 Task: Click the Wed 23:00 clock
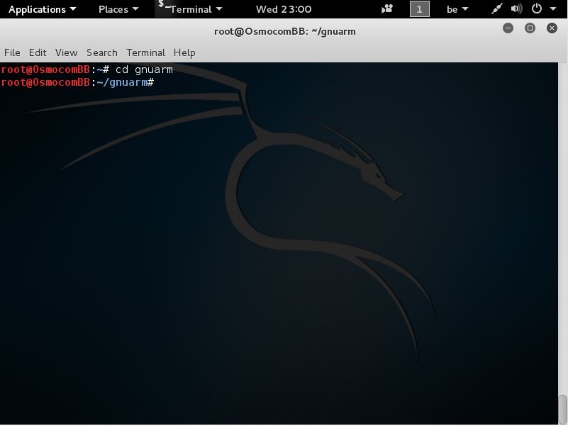pos(284,9)
